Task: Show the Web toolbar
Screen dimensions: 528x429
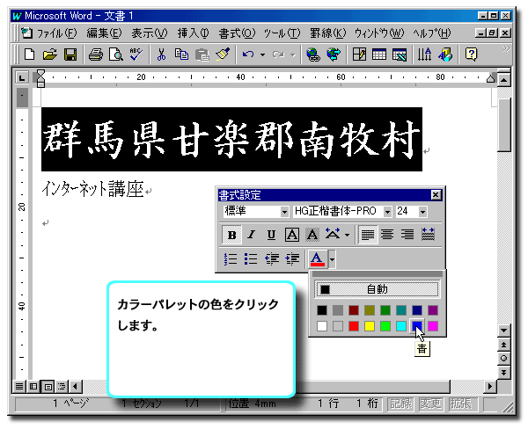Action: click(x=334, y=55)
